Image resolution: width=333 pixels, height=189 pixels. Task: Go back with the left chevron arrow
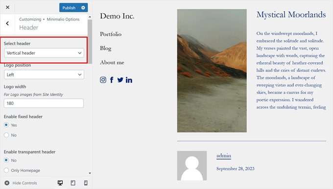7,23
